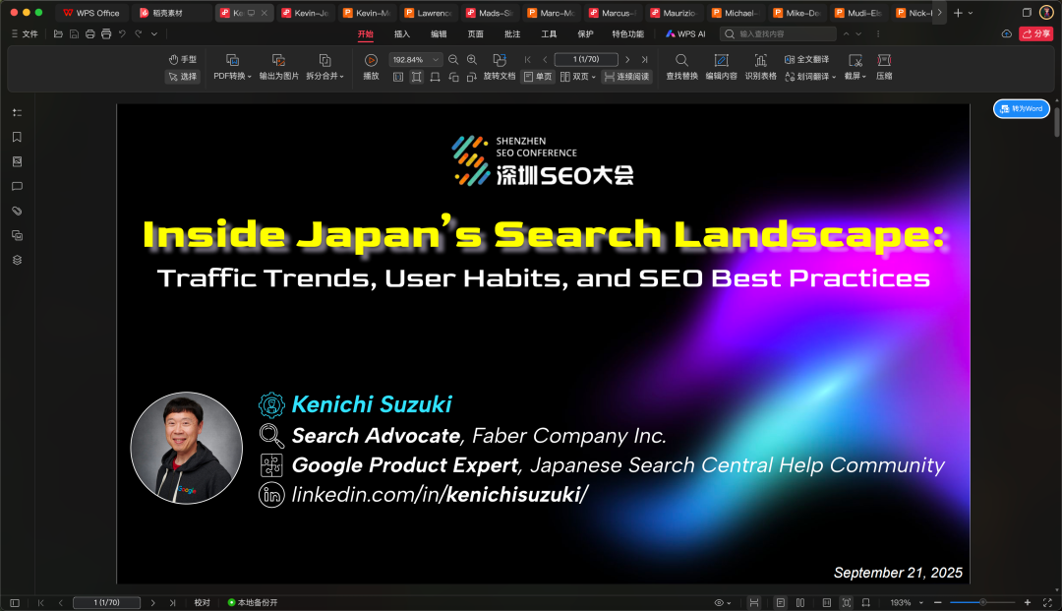This screenshot has height=611, width=1062.
Task: Click the zoom in magnifier icon
Action: [x=472, y=60]
